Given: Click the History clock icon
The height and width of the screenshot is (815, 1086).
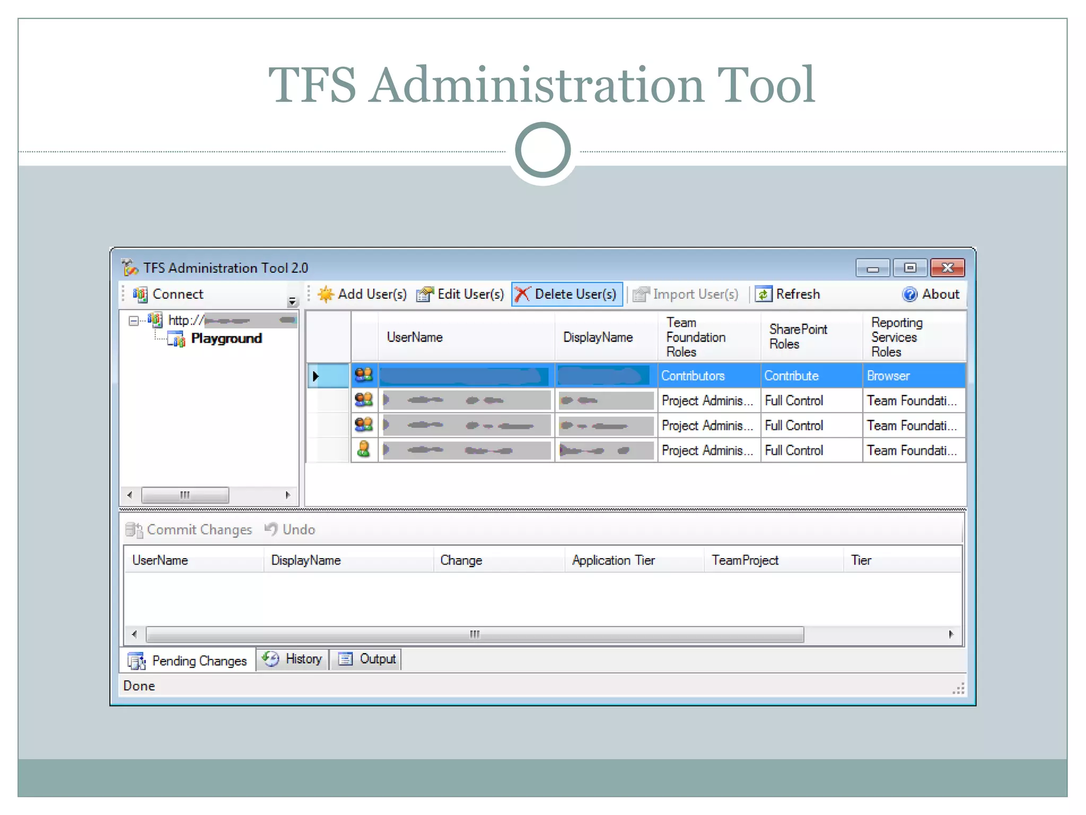Looking at the screenshot, I should point(271,659).
